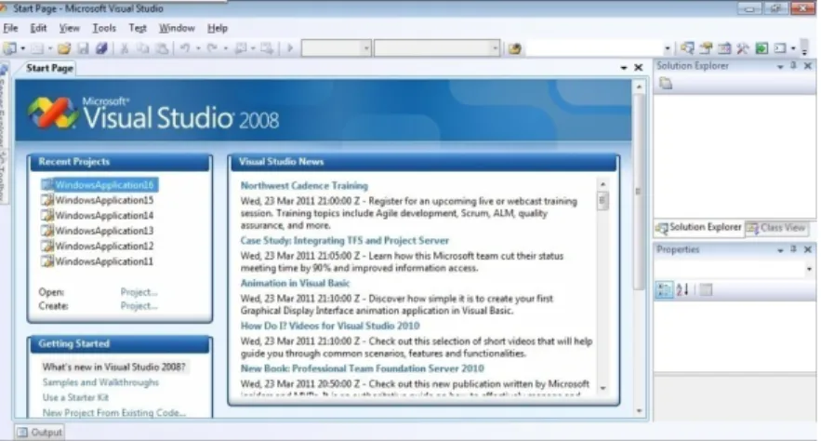821x441 pixels.
Task: Click the Command Window toolbar icon
Action: (780, 48)
